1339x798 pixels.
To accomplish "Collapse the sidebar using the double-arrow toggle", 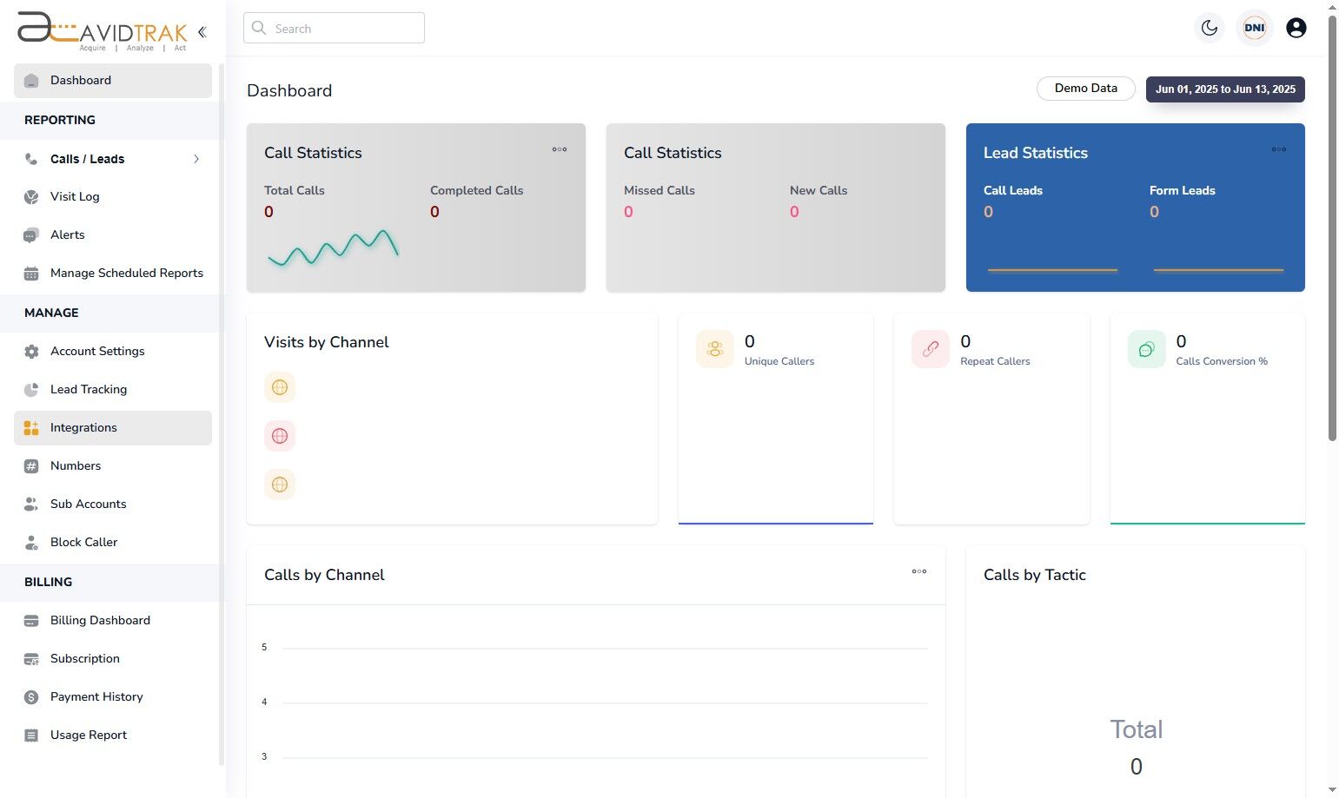I will (202, 31).
